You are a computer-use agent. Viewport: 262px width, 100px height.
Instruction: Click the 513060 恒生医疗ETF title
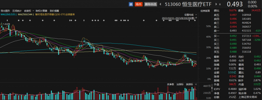(188, 4)
